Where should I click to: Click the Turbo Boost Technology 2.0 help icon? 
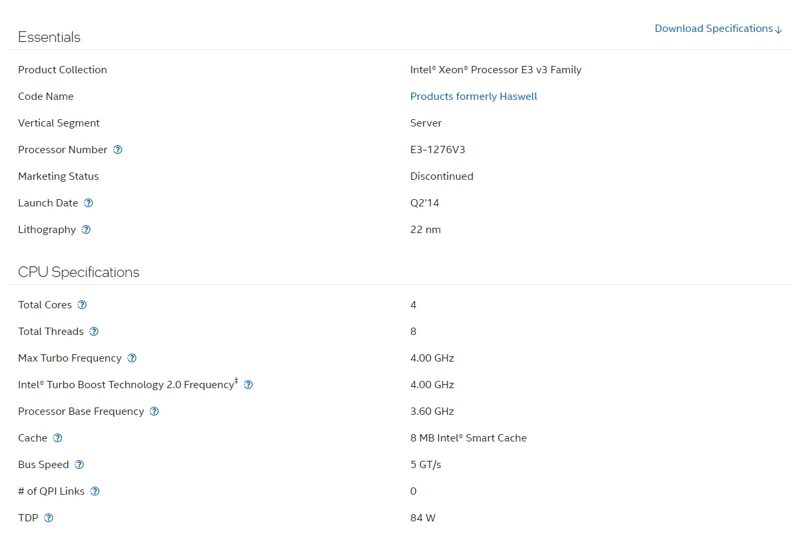click(x=248, y=385)
